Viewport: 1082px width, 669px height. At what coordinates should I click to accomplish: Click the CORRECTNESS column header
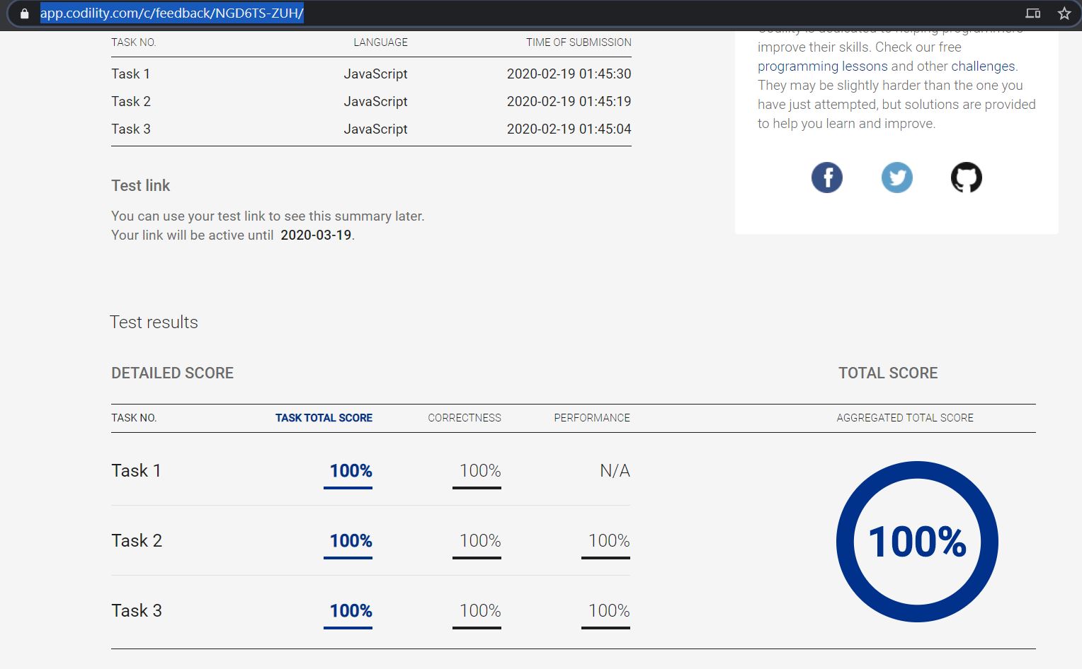[465, 418]
